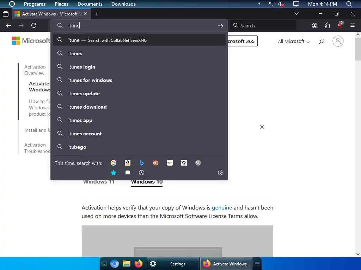Click the Microsoft logo
The image size is (361, 270).
[x=31, y=41]
